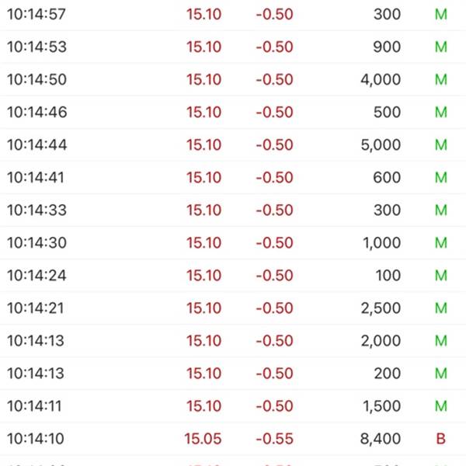Screen dimensions: 466x466
Task: Tap the 10:14:13 trade with 200 volume
Action: [x=233, y=374]
